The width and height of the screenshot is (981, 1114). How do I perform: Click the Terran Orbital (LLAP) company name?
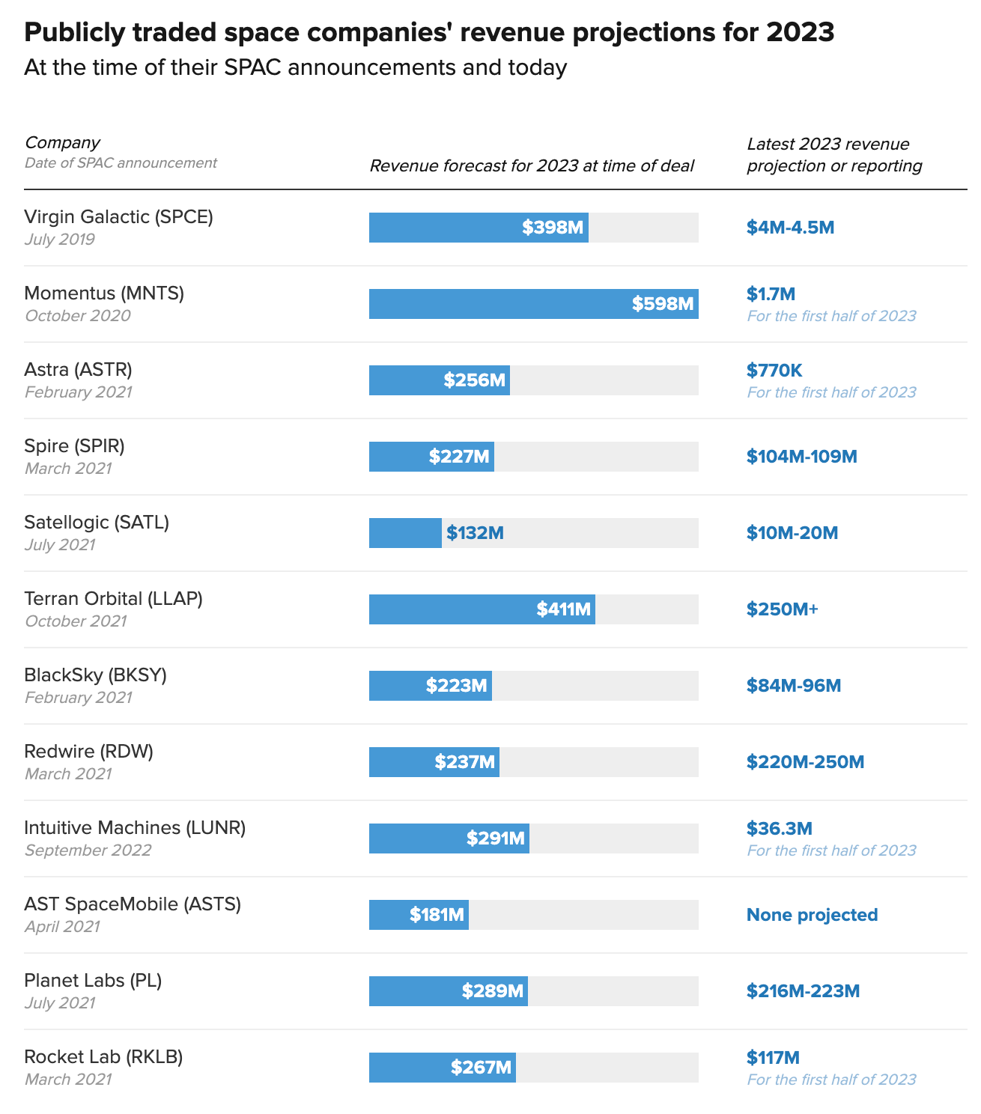pyautogui.click(x=113, y=599)
